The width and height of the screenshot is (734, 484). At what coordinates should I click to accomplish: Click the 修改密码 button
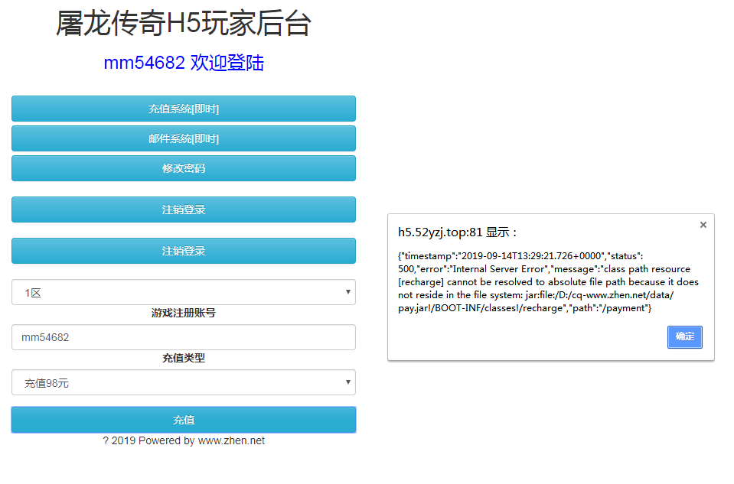(x=184, y=168)
